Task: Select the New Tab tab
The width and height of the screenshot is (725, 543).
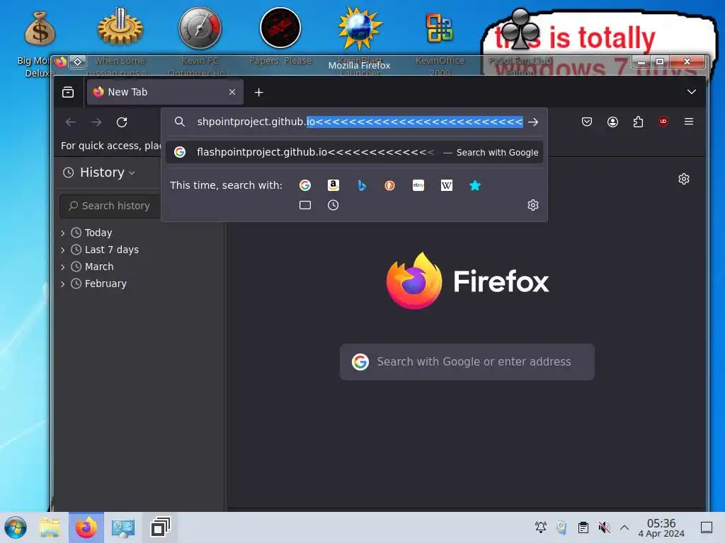Action: point(166,92)
